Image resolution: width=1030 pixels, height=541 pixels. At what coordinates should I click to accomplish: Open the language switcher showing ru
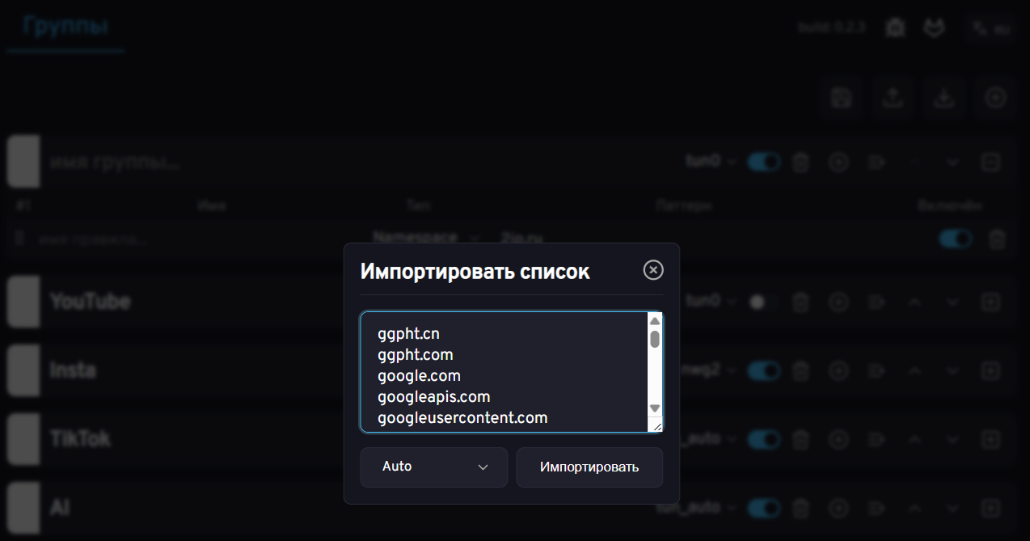[991, 28]
